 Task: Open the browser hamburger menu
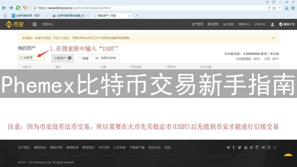(267, 2)
